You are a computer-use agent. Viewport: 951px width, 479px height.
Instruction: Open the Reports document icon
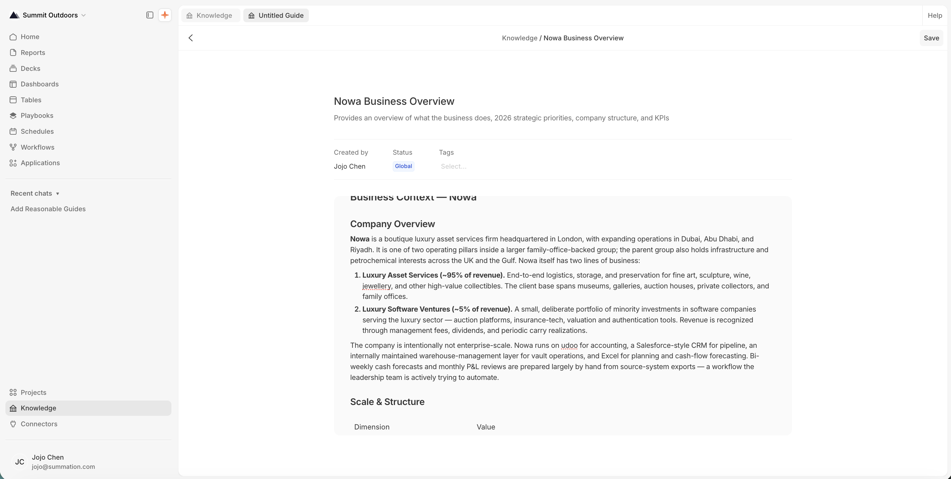coord(13,53)
